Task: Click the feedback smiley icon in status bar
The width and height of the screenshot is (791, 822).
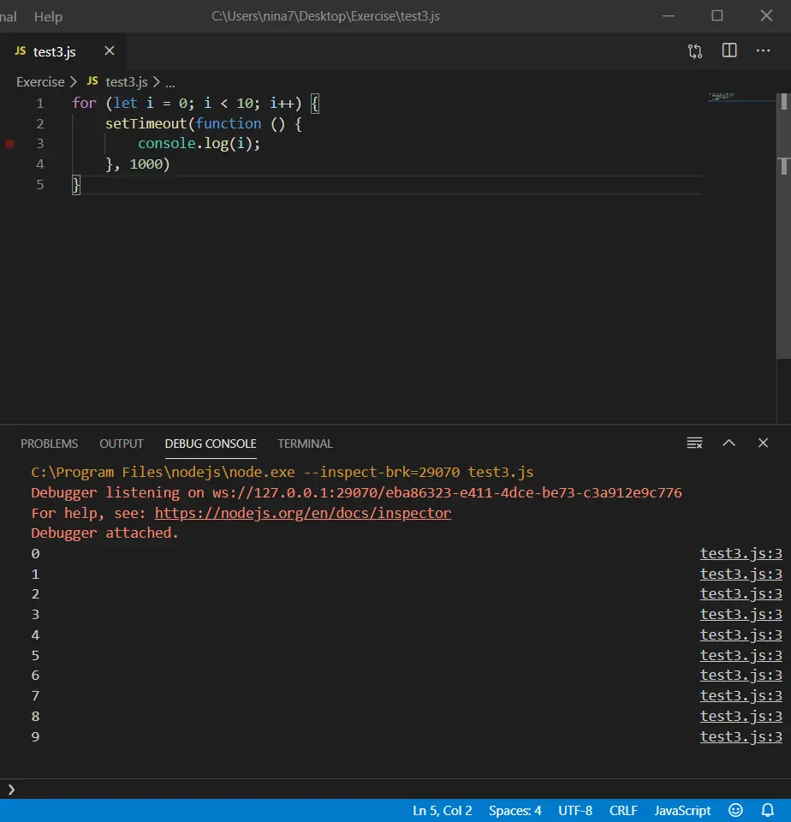Action: click(735, 810)
